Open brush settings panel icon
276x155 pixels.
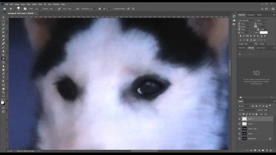25,9
